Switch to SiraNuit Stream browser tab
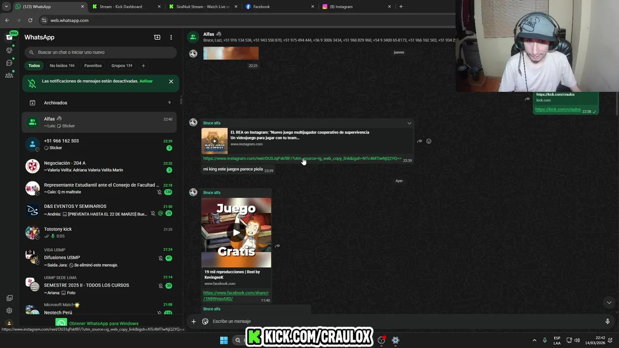Viewport: 619px width, 348px height. coord(203,7)
